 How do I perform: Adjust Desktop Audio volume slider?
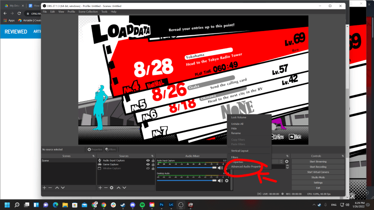(x=187, y=180)
